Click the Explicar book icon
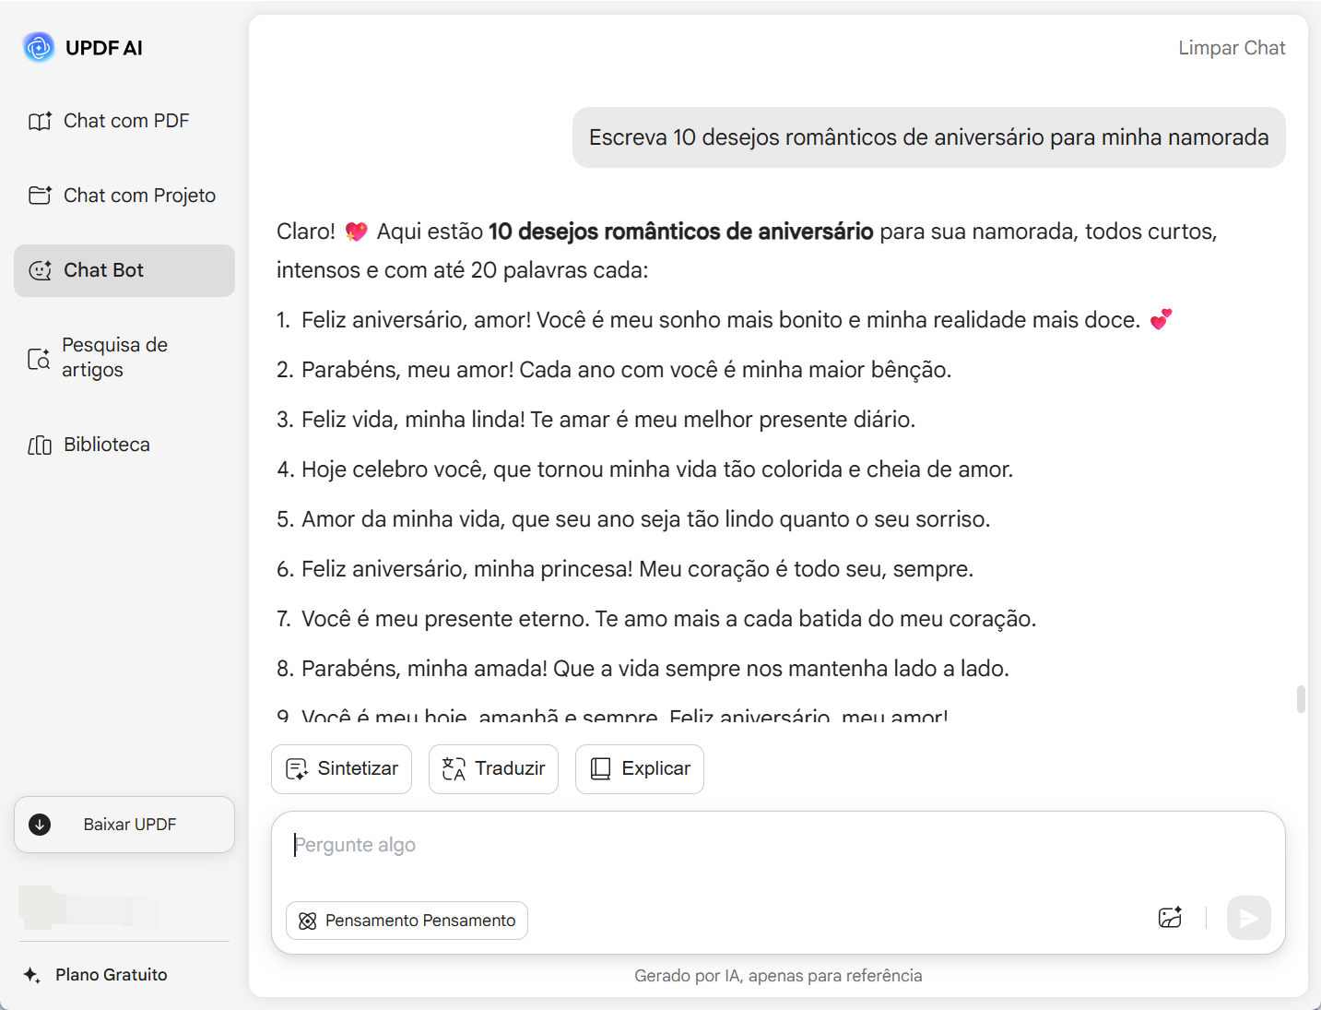This screenshot has height=1010, width=1321. (x=600, y=769)
